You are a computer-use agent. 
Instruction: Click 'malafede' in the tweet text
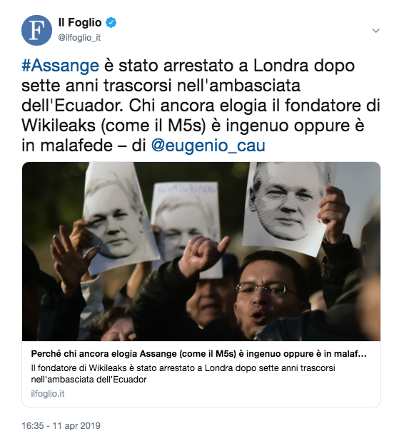[x=76, y=146]
